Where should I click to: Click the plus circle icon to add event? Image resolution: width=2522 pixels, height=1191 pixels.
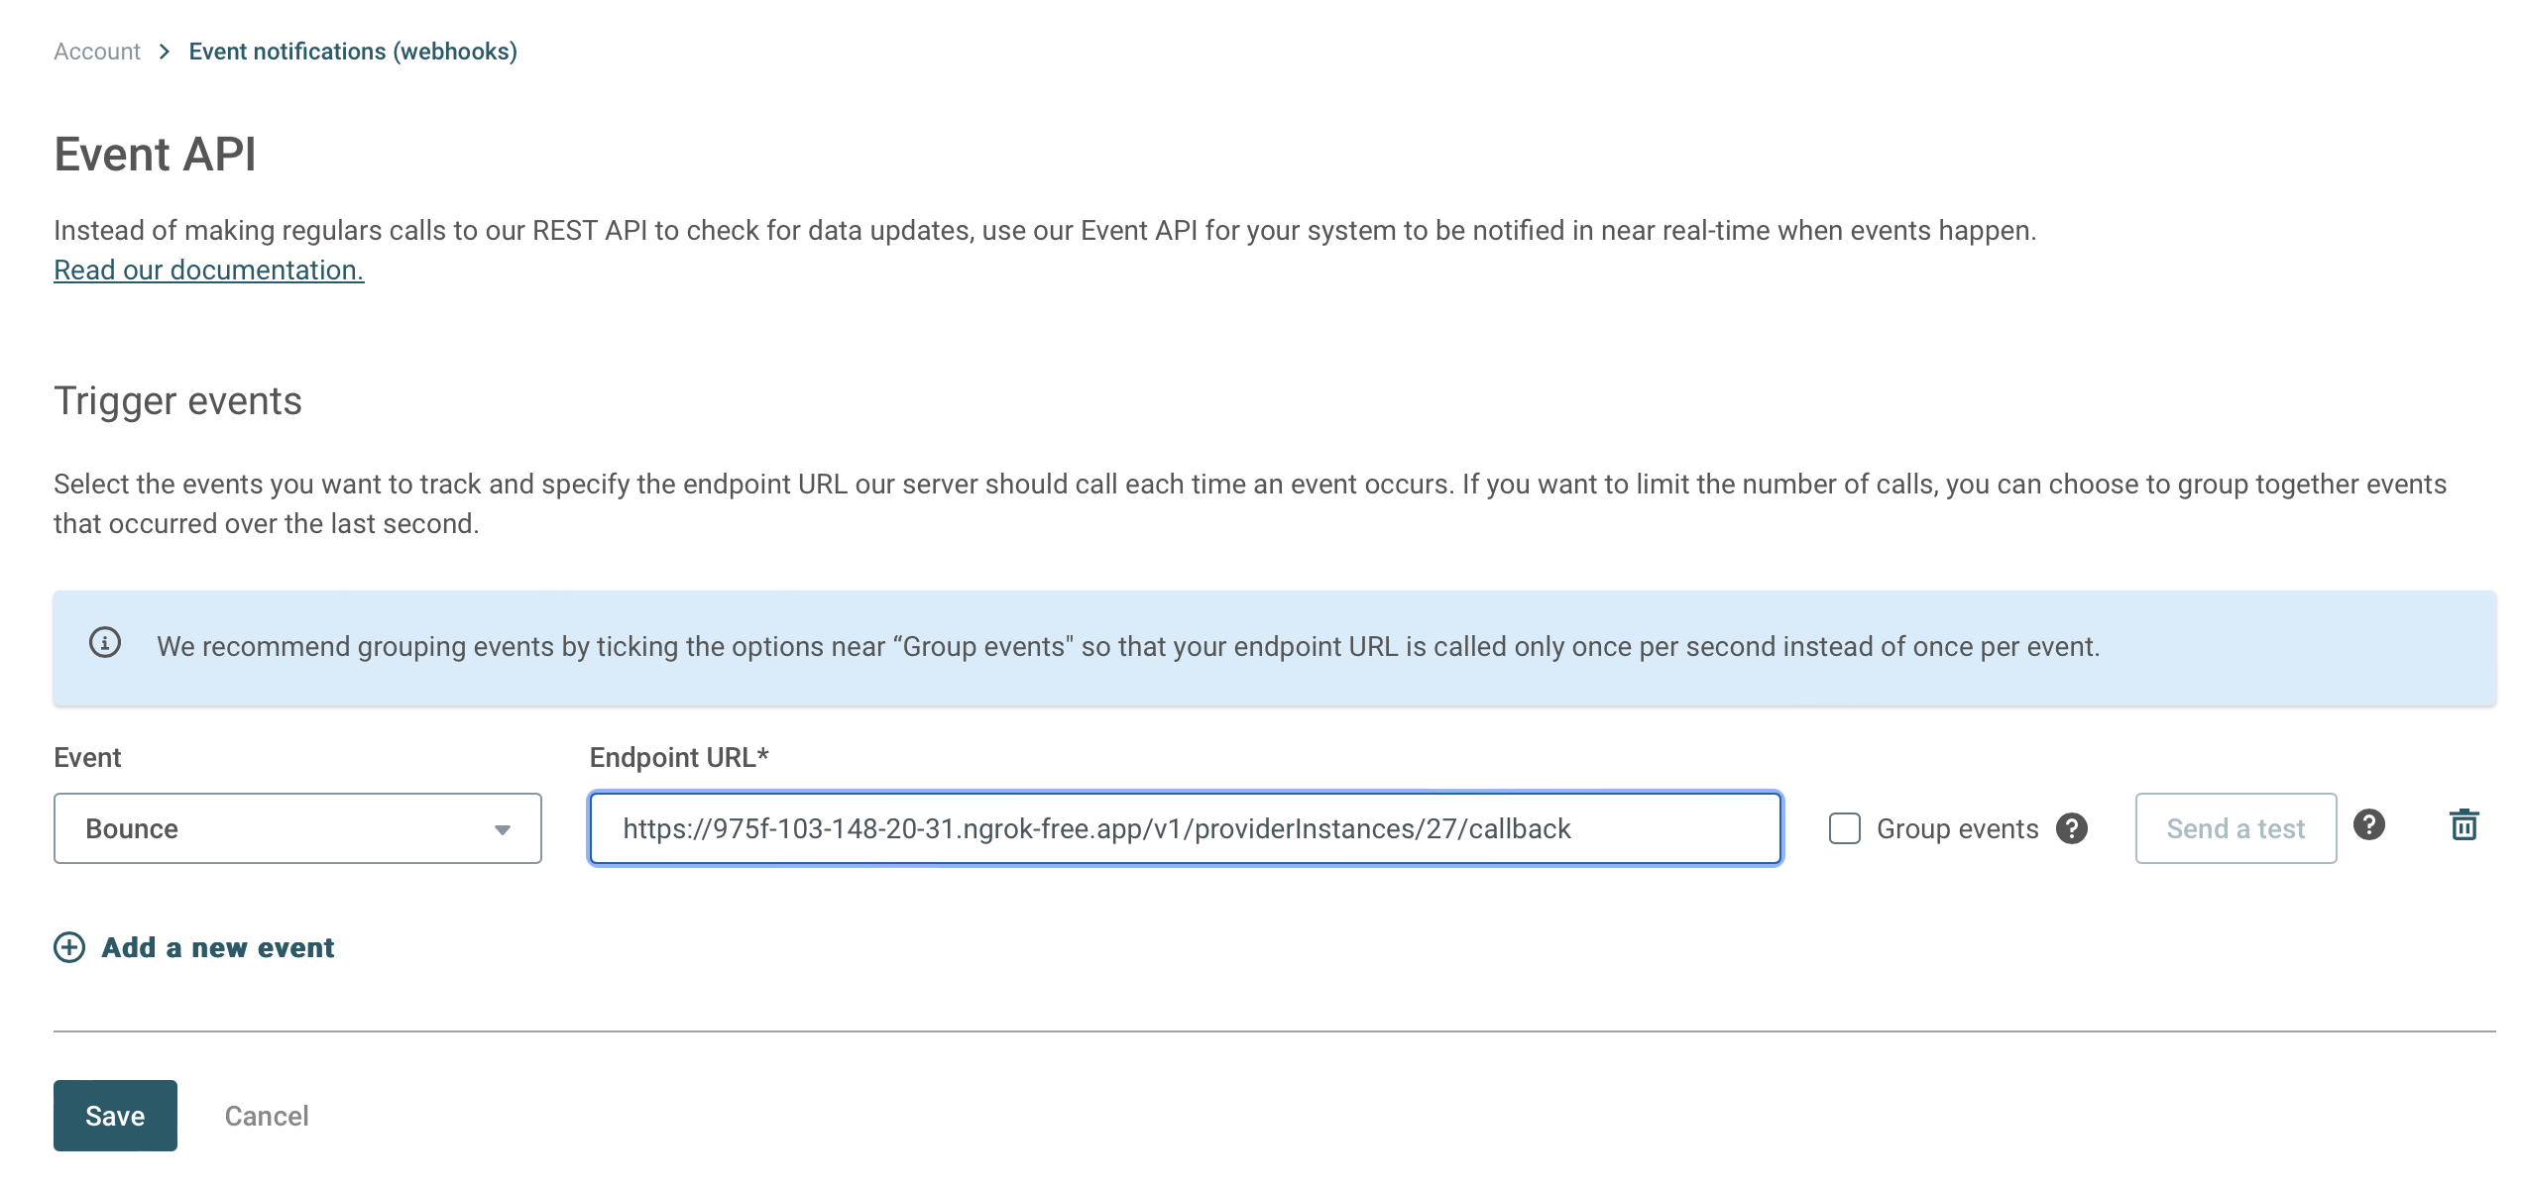pos(69,947)
